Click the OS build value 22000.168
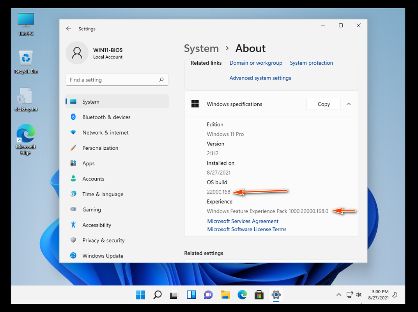 219,192
